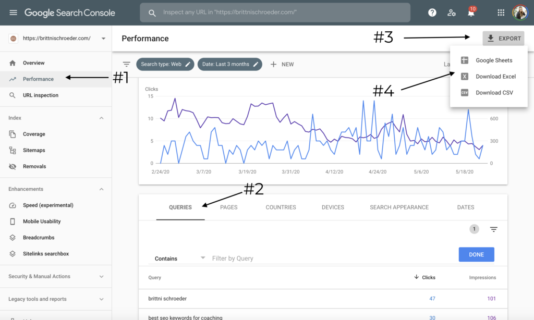The image size is (534, 320).
Task: Click the Breadcrumbs layers icon
Action: (x=13, y=238)
